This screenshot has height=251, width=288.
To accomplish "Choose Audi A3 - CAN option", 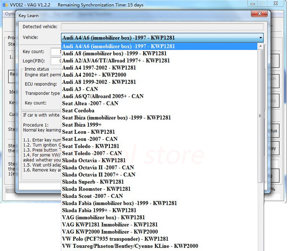I will 159,89.
